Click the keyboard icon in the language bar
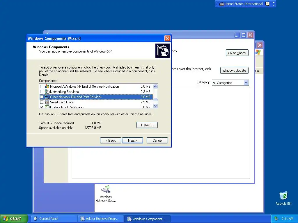 point(221,4)
